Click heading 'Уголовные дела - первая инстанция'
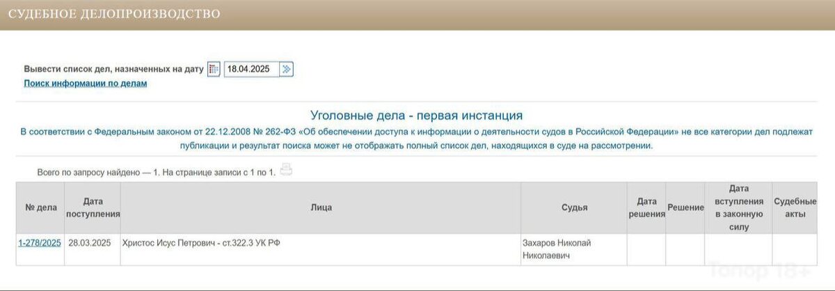Image resolution: width=835 pixels, height=291 pixels. tap(416, 116)
